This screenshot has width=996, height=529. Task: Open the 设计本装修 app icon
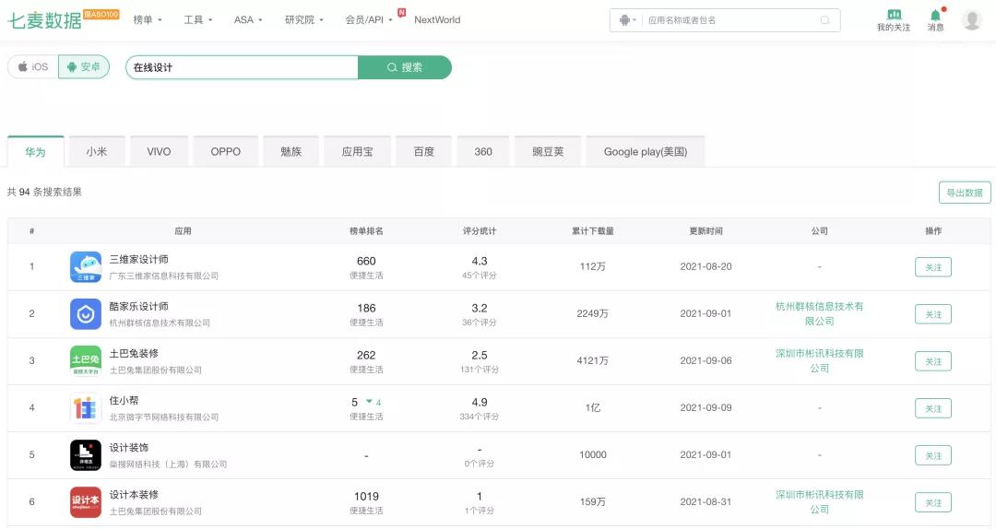pos(85,501)
